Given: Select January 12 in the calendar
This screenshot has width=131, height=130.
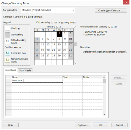Looking at the screenshot, I should coord(43,45).
